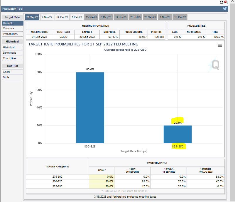
Task: Click the 80.0% bar for 300-325
Action: [90, 108]
